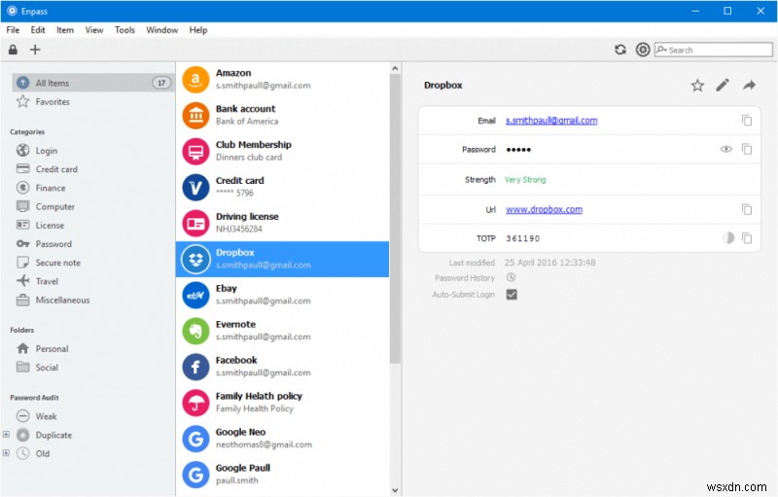Copy the TOTP code
This screenshot has width=778, height=497.
pyautogui.click(x=747, y=238)
